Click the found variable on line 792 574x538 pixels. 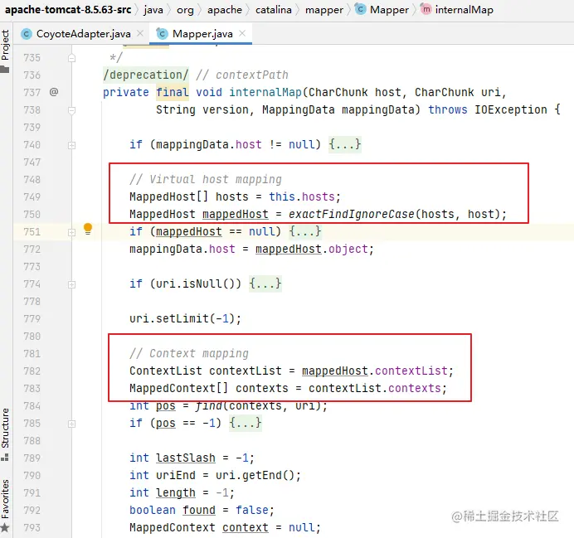[x=199, y=510]
